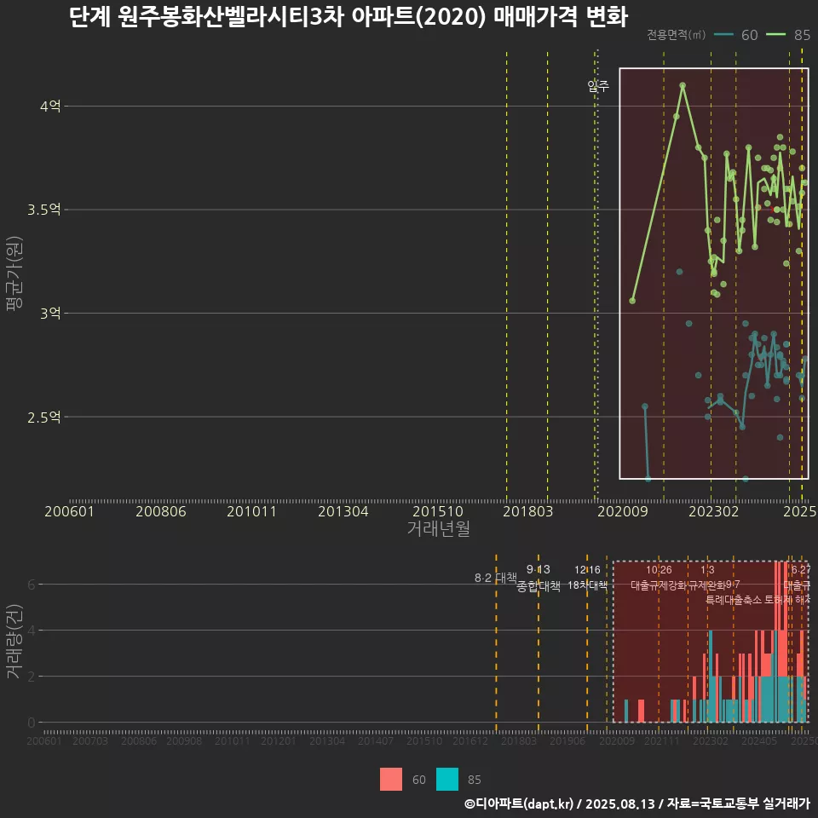Click 201407 on the volume chart x-axis
The height and width of the screenshot is (818, 818).
pyautogui.click(x=376, y=740)
